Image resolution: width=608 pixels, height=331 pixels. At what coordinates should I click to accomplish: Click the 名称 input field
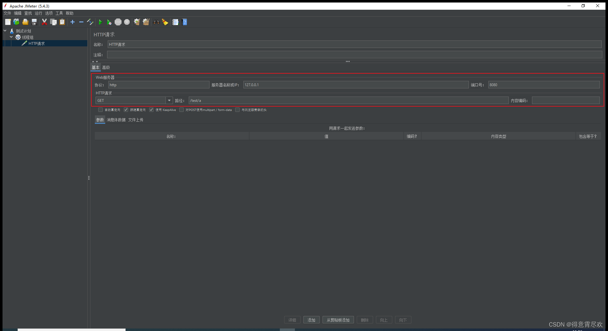click(355, 45)
